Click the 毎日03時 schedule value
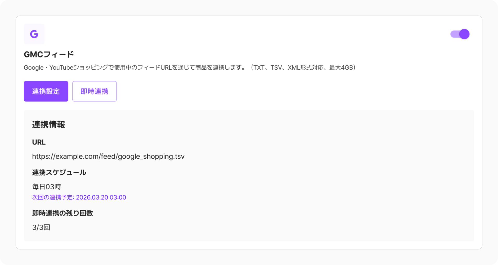This screenshot has width=498, height=265. pyautogui.click(x=47, y=187)
